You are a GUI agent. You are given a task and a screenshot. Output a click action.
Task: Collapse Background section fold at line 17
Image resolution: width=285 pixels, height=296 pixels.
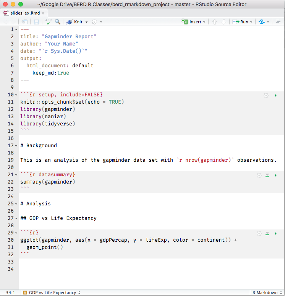pos(16,146)
